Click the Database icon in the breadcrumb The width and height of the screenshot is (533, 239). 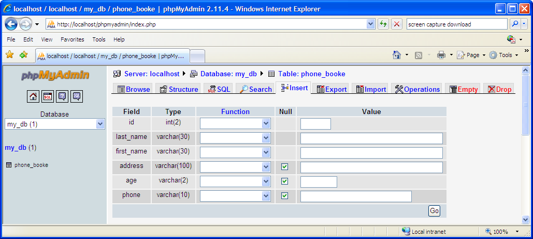193,74
